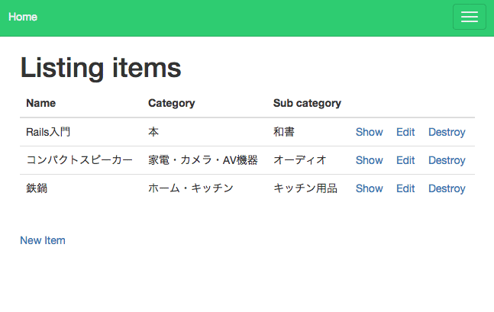
Task: Show the Rails入門 item
Action: tap(369, 132)
